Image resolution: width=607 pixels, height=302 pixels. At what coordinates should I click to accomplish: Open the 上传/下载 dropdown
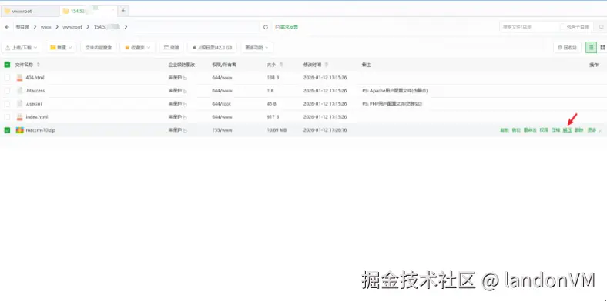click(22, 48)
